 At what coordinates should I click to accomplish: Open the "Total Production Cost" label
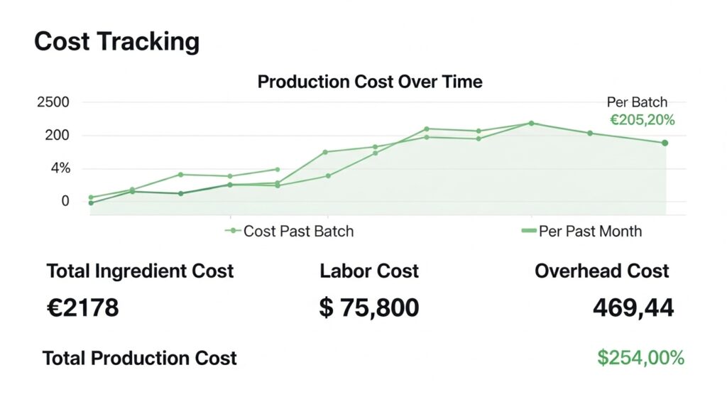pyautogui.click(x=140, y=358)
